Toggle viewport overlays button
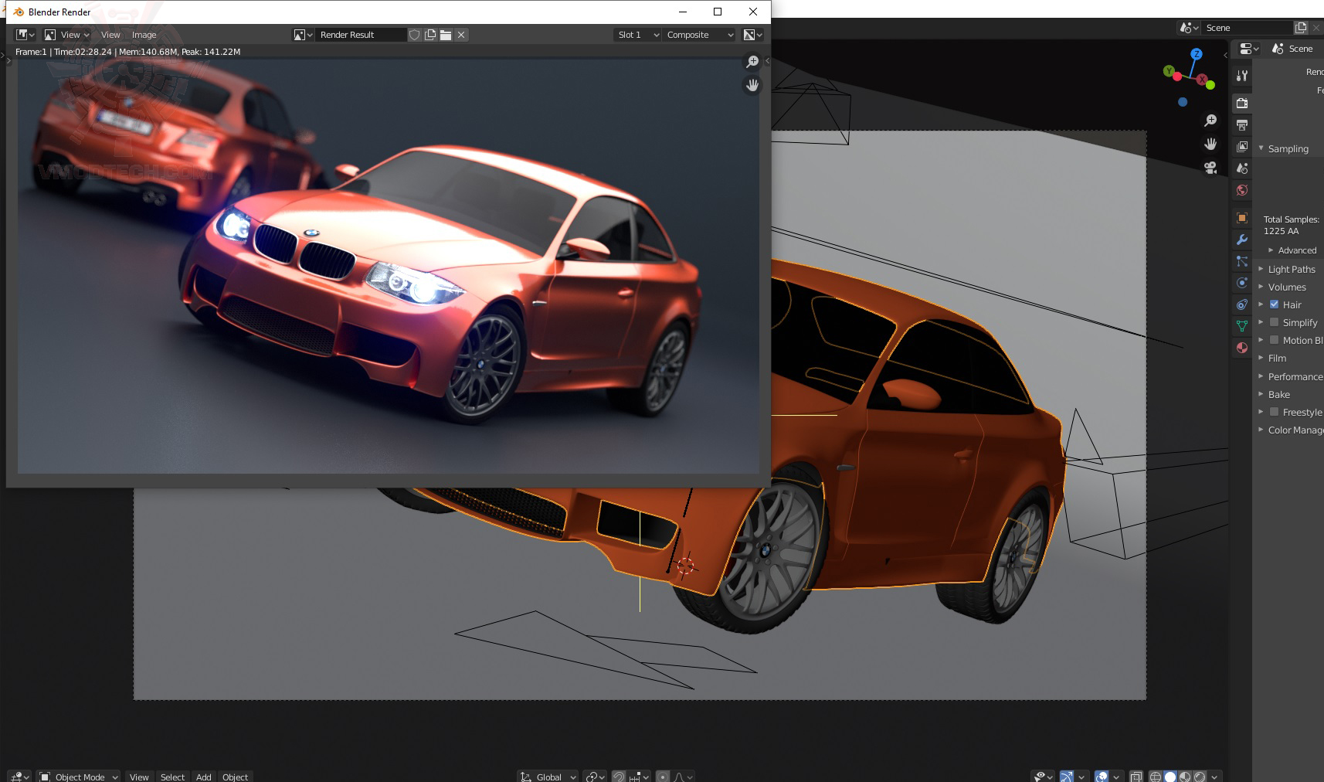This screenshot has height=782, width=1324. point(1102,777)
